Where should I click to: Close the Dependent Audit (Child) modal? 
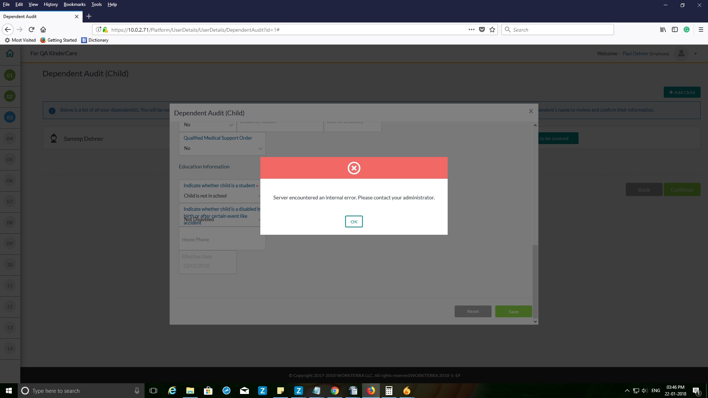[x=531, y=111]
